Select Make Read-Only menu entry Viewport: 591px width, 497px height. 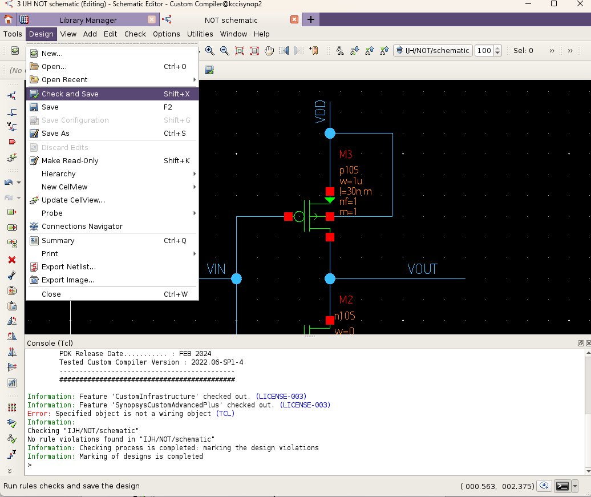(x=112, y=161)
